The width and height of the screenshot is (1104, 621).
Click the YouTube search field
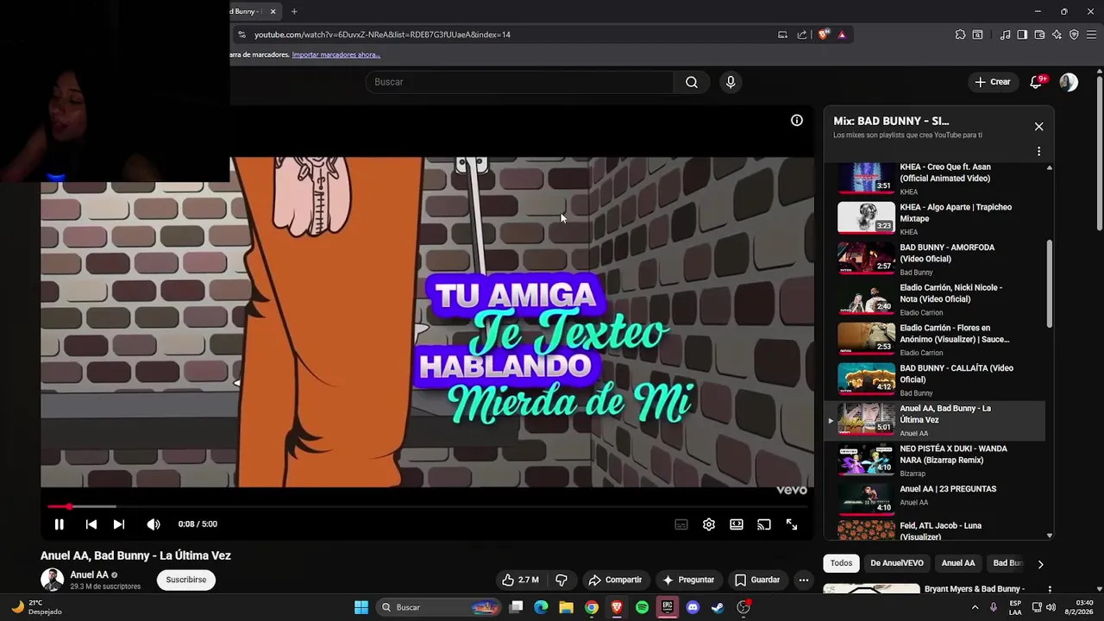[x=519, y=82]
